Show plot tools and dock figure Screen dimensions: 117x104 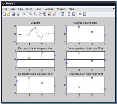84,14
